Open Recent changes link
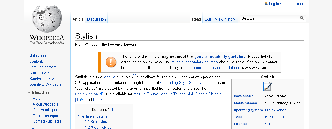 click(x=46, y=116)
